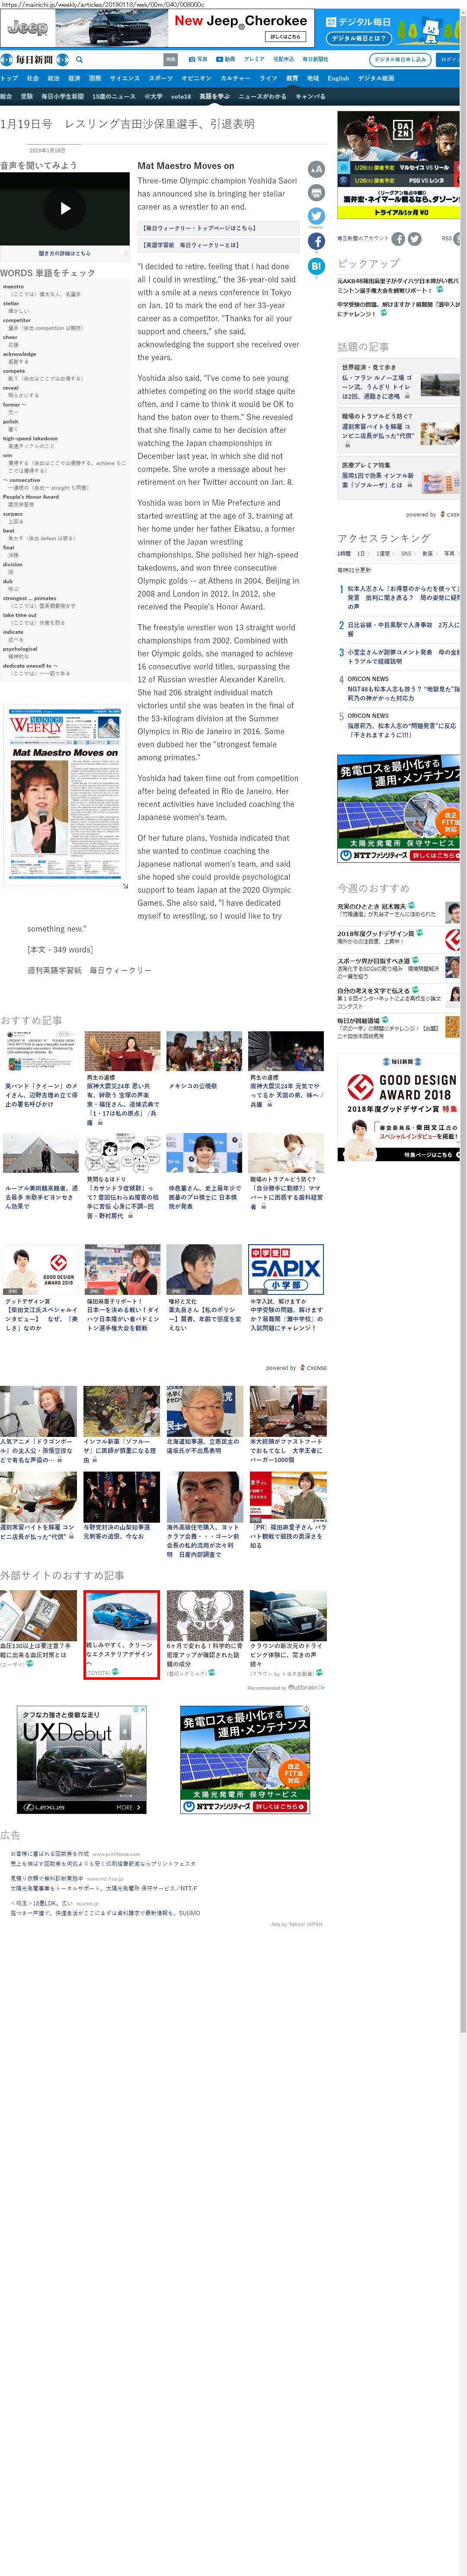
Task: Open the 政治 navigation menu item
Action: [x=54, y=78]
